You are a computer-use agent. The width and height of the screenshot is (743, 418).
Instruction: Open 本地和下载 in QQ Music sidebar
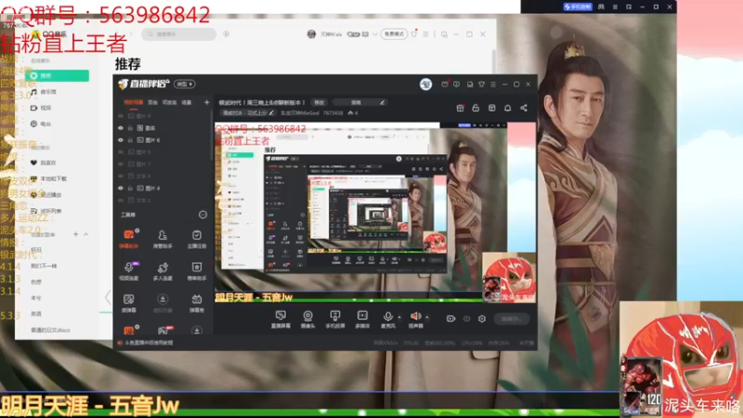(x=48, y=178)
